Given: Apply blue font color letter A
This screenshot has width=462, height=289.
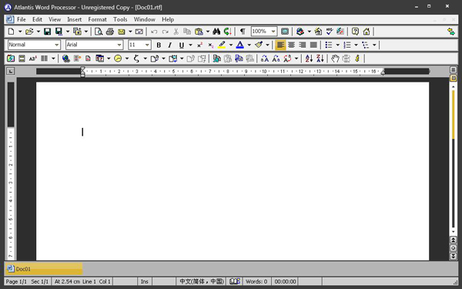Looking at the screenshot, I should [239, 45].
